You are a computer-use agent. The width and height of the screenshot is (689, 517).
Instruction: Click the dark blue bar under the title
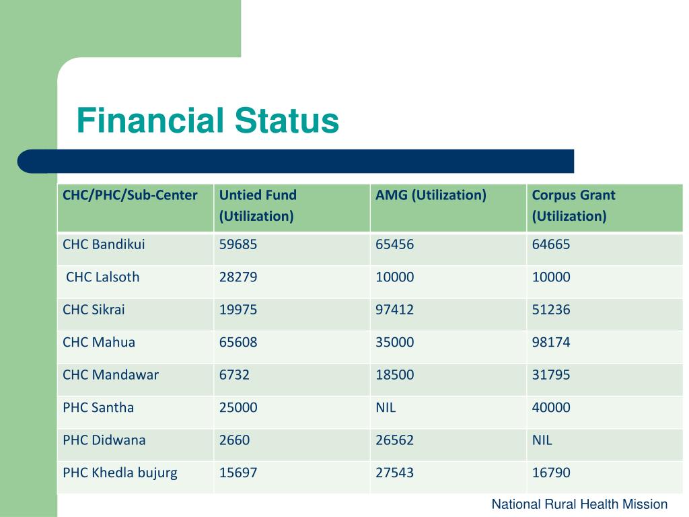point(295,162)
